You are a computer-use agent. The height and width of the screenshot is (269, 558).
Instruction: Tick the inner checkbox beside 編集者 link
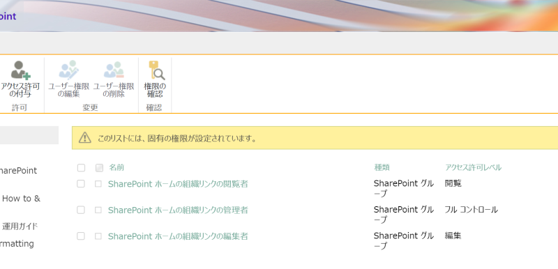tap(98, 236)
